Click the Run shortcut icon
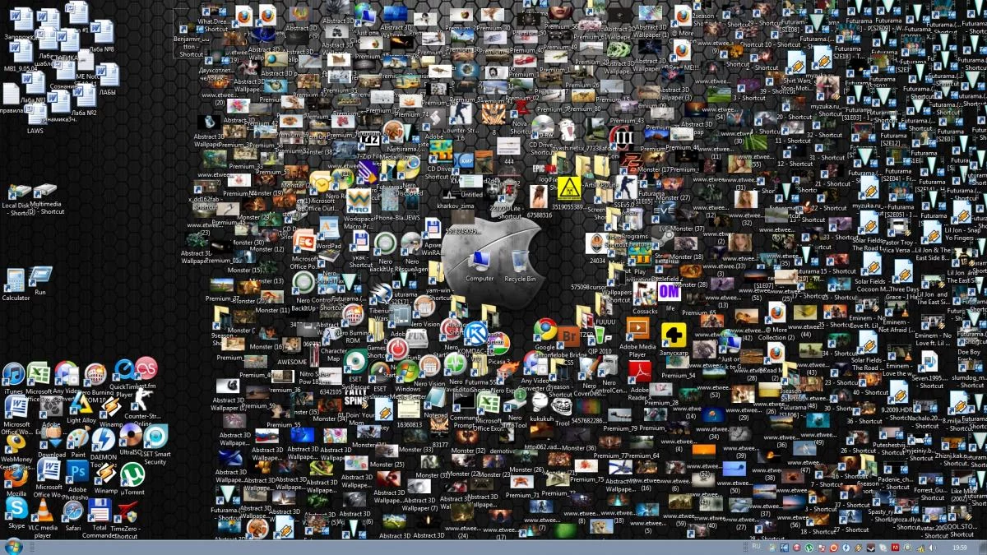This screenshot has width=987, height=555. (x=39, y=278)
